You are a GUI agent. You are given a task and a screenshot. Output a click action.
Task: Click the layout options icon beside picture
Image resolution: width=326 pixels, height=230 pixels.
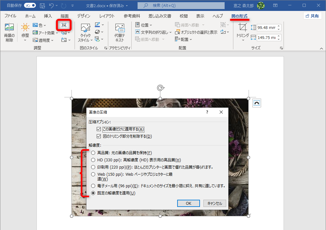(x=256, y=103)
